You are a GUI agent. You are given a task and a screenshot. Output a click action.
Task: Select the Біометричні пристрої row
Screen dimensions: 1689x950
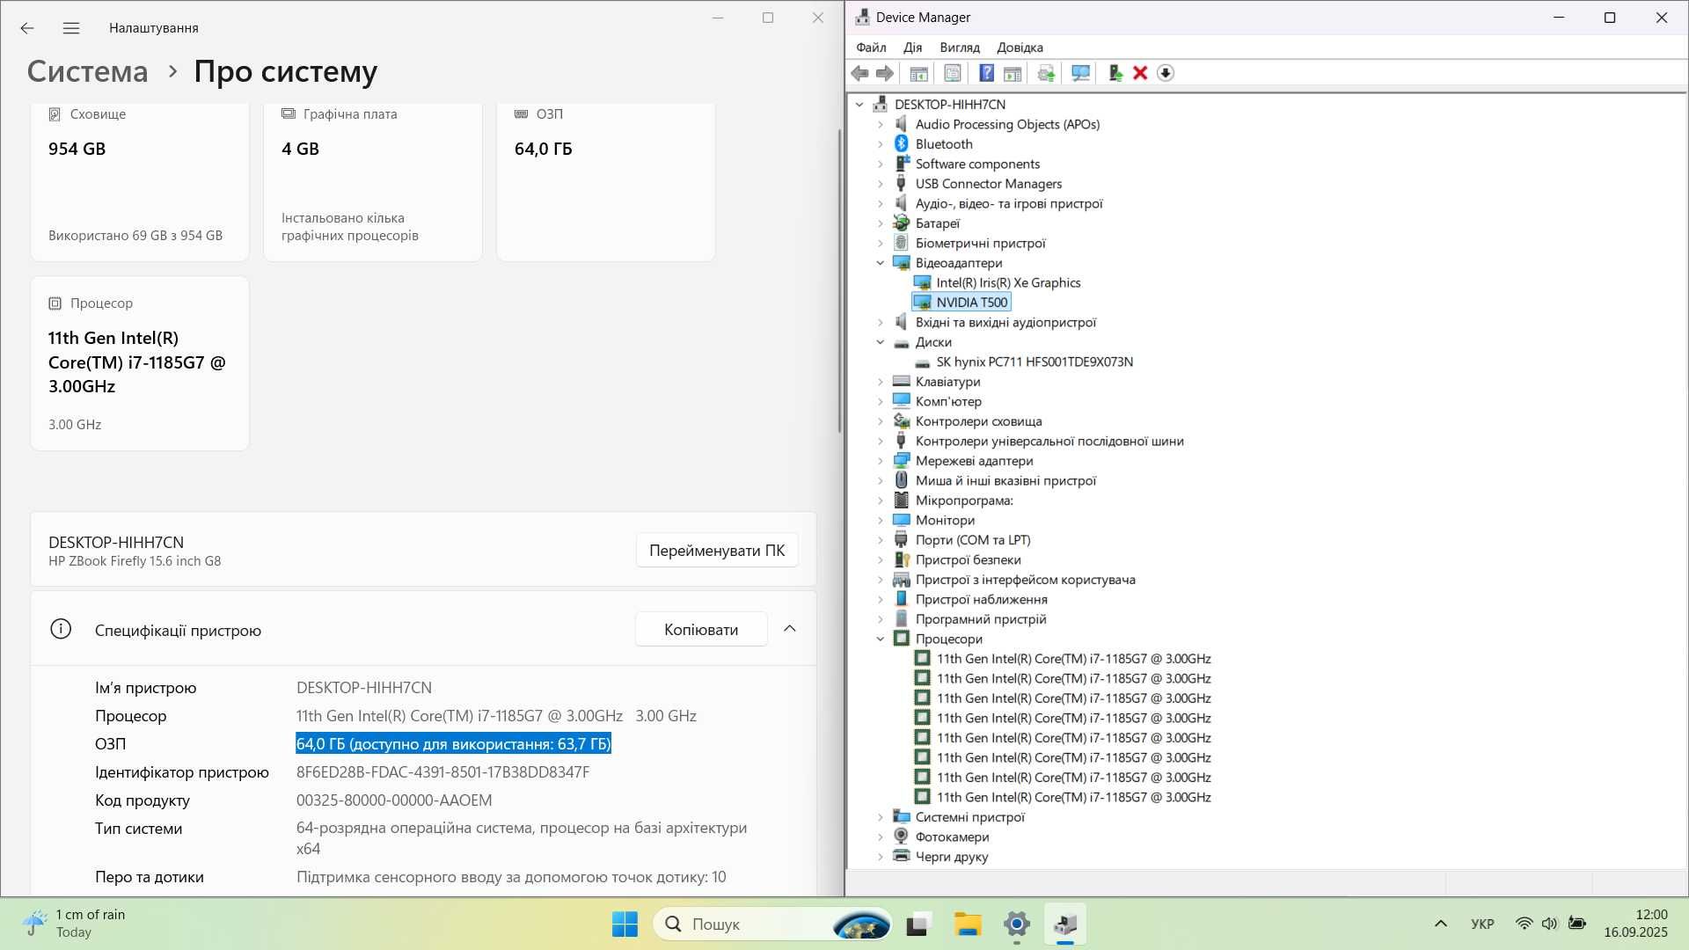point(980,243)
